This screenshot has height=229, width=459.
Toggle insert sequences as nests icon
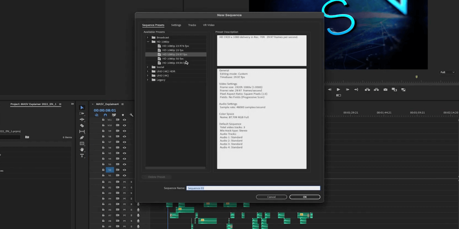(96, 115)
